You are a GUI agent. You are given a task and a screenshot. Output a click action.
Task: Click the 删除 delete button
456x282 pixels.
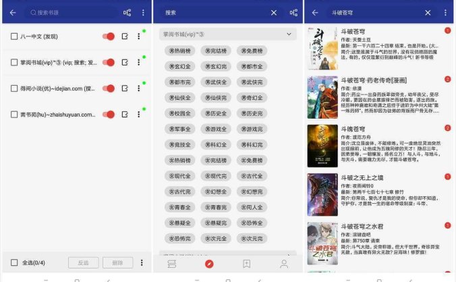(x=118, y=263)
